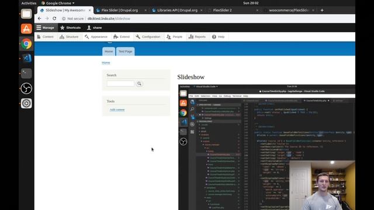Open the Activities overview
The image size is (374, 210).
coord(29,3)
